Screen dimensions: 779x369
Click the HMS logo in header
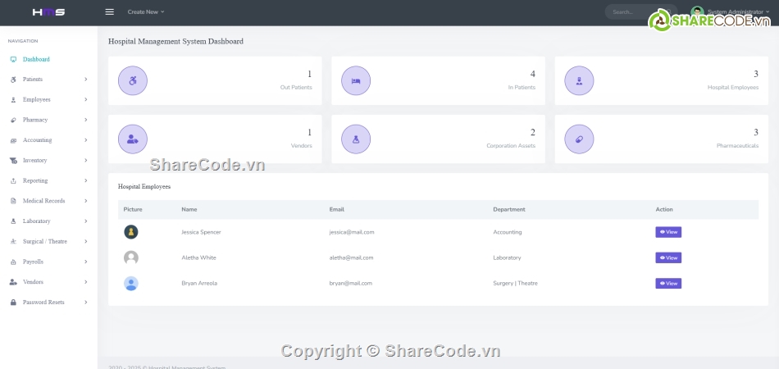pos(48,12)
